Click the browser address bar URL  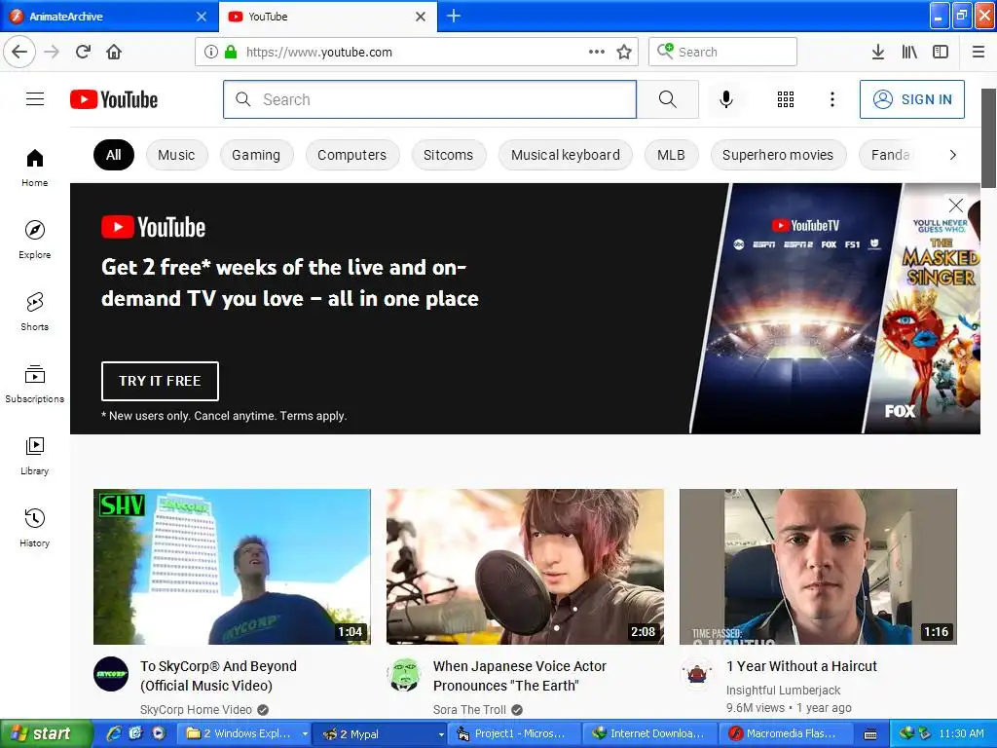click(x=318, y=52)
